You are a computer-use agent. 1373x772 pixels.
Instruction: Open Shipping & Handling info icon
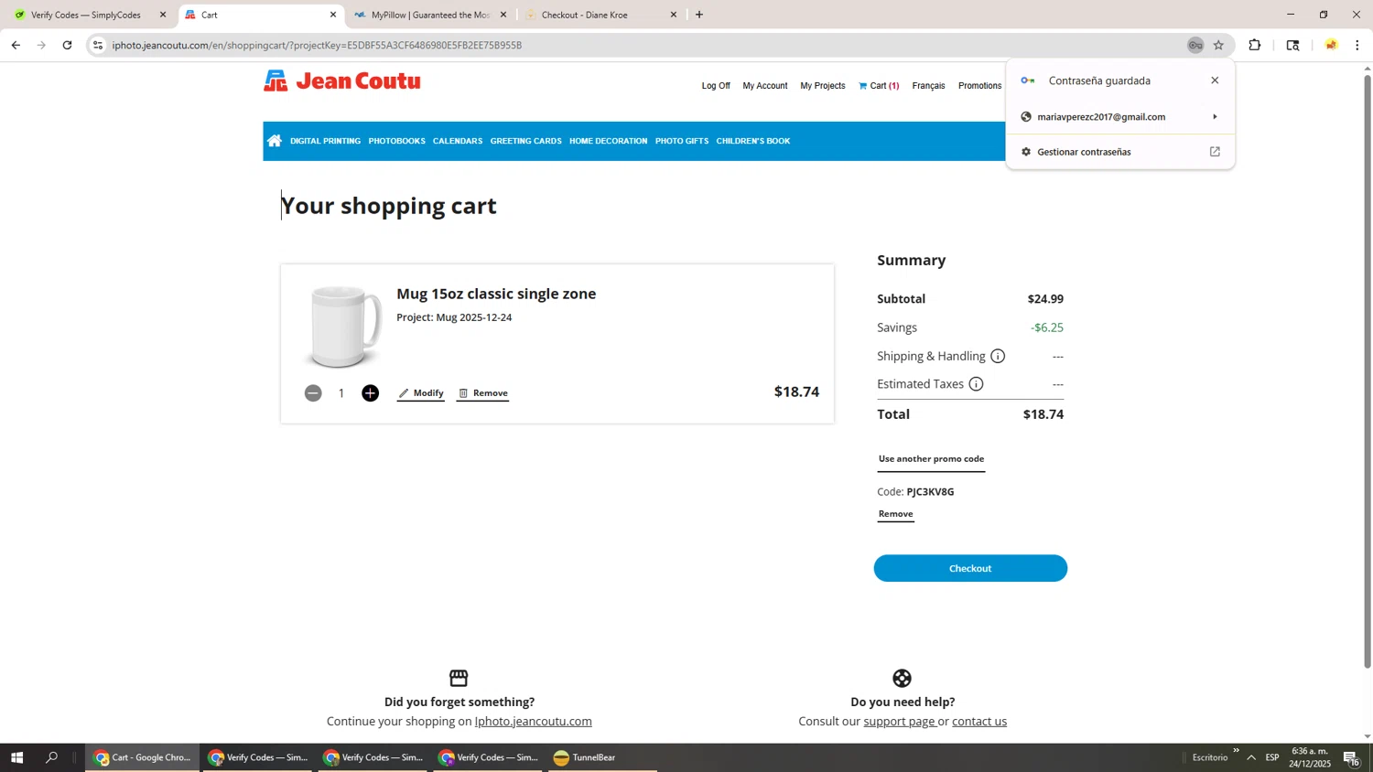998,357
